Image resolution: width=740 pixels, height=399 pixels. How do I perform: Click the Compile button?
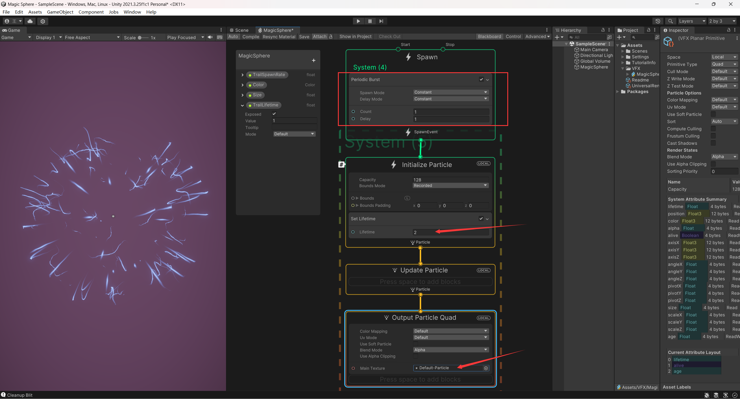[x=251, y=36]
